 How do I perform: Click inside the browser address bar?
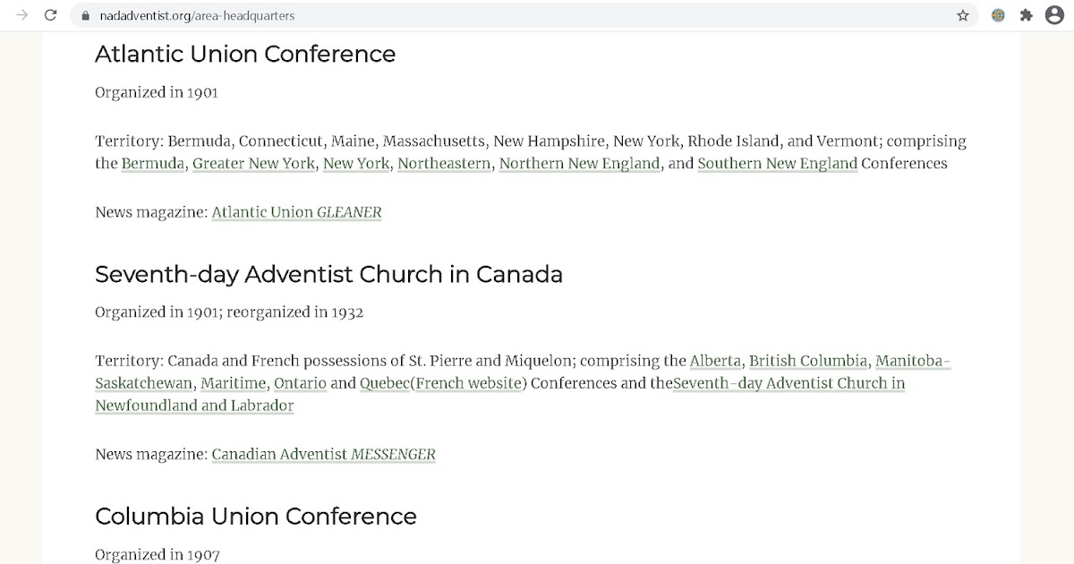(x=358, y=15)
